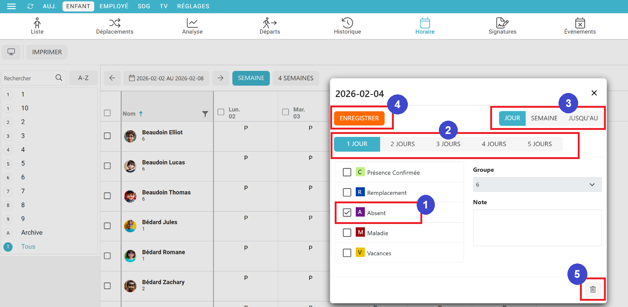Open the Nom column filter
Viewport: 628px width, 307px height.
tap(205, 114)
